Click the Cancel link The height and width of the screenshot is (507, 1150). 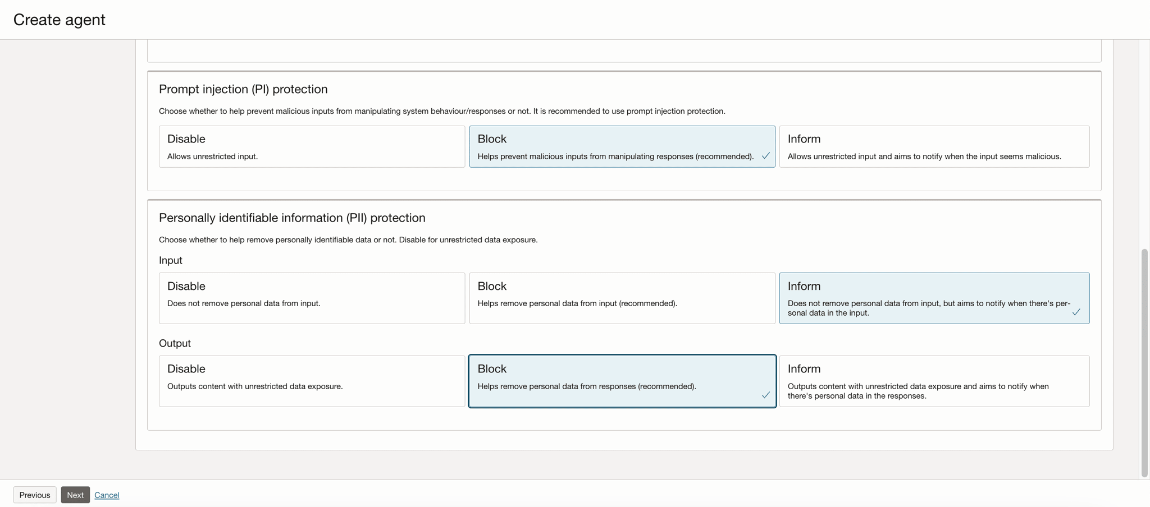(107, 495)
